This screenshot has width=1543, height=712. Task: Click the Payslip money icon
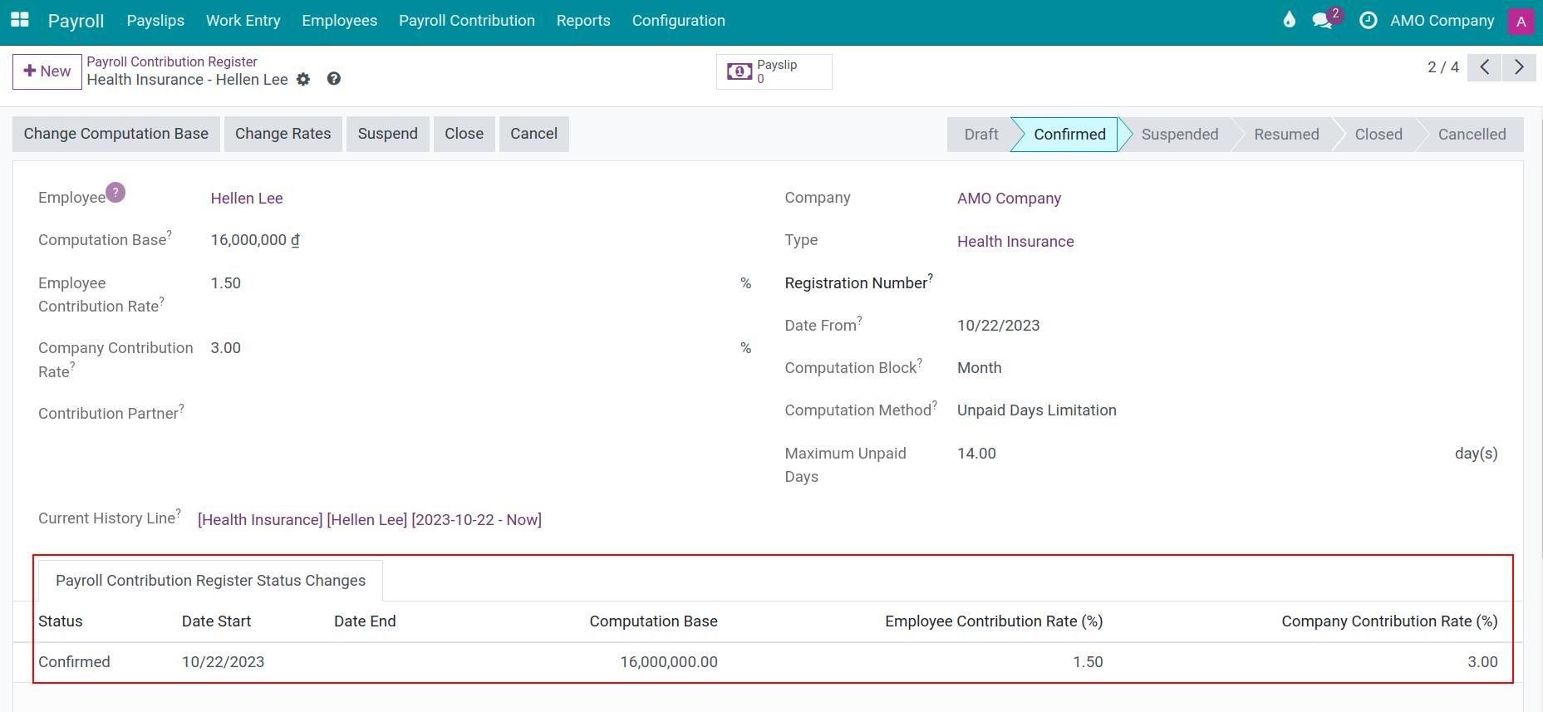(x=740, y=72)
